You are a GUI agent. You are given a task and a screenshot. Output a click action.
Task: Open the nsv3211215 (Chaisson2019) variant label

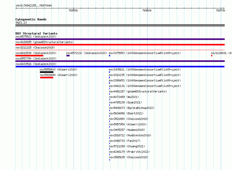tap(35, 48)
